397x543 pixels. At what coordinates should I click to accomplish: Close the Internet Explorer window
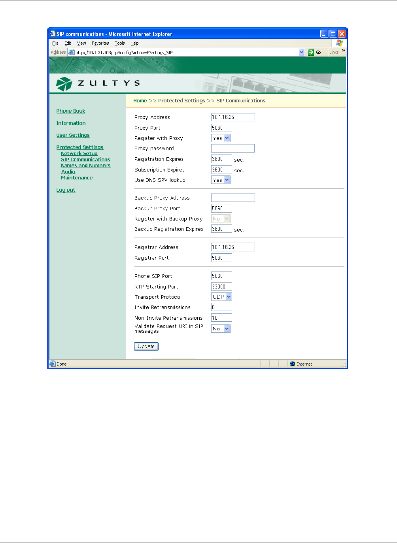click(342, 34)
